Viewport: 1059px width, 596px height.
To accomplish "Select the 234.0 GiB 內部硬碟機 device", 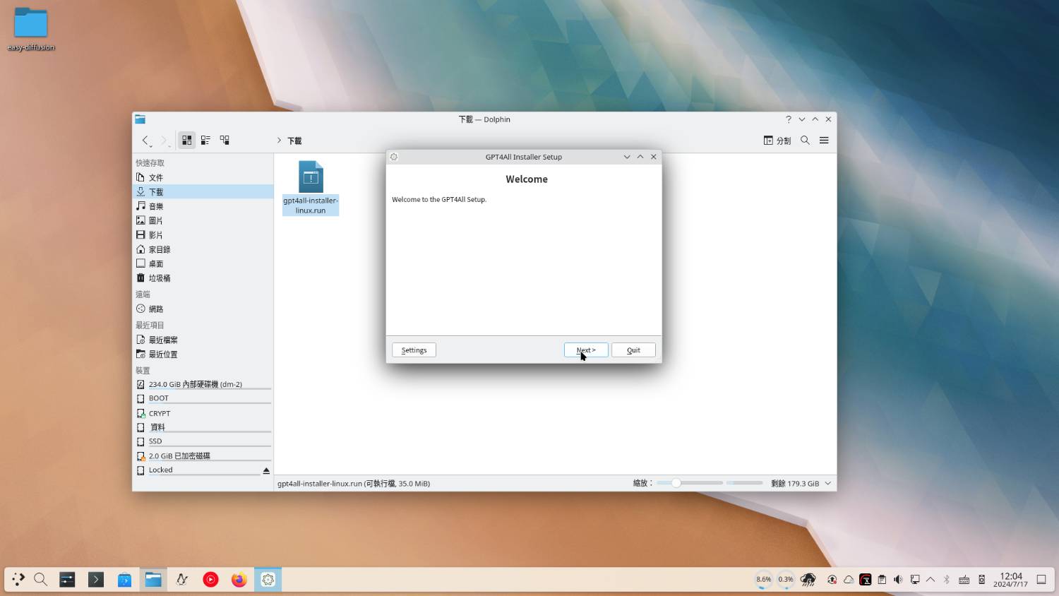I will coord(203,384).
